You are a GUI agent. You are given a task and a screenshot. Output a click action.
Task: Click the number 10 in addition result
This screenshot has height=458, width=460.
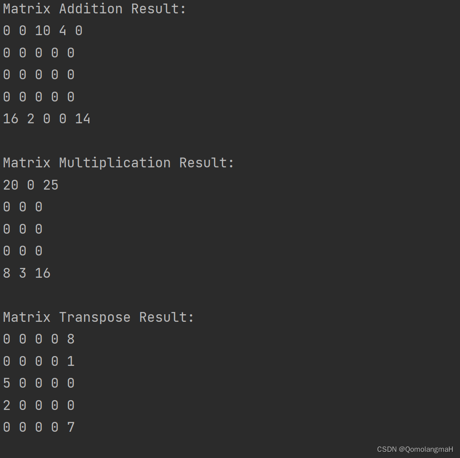click(43, 31)
